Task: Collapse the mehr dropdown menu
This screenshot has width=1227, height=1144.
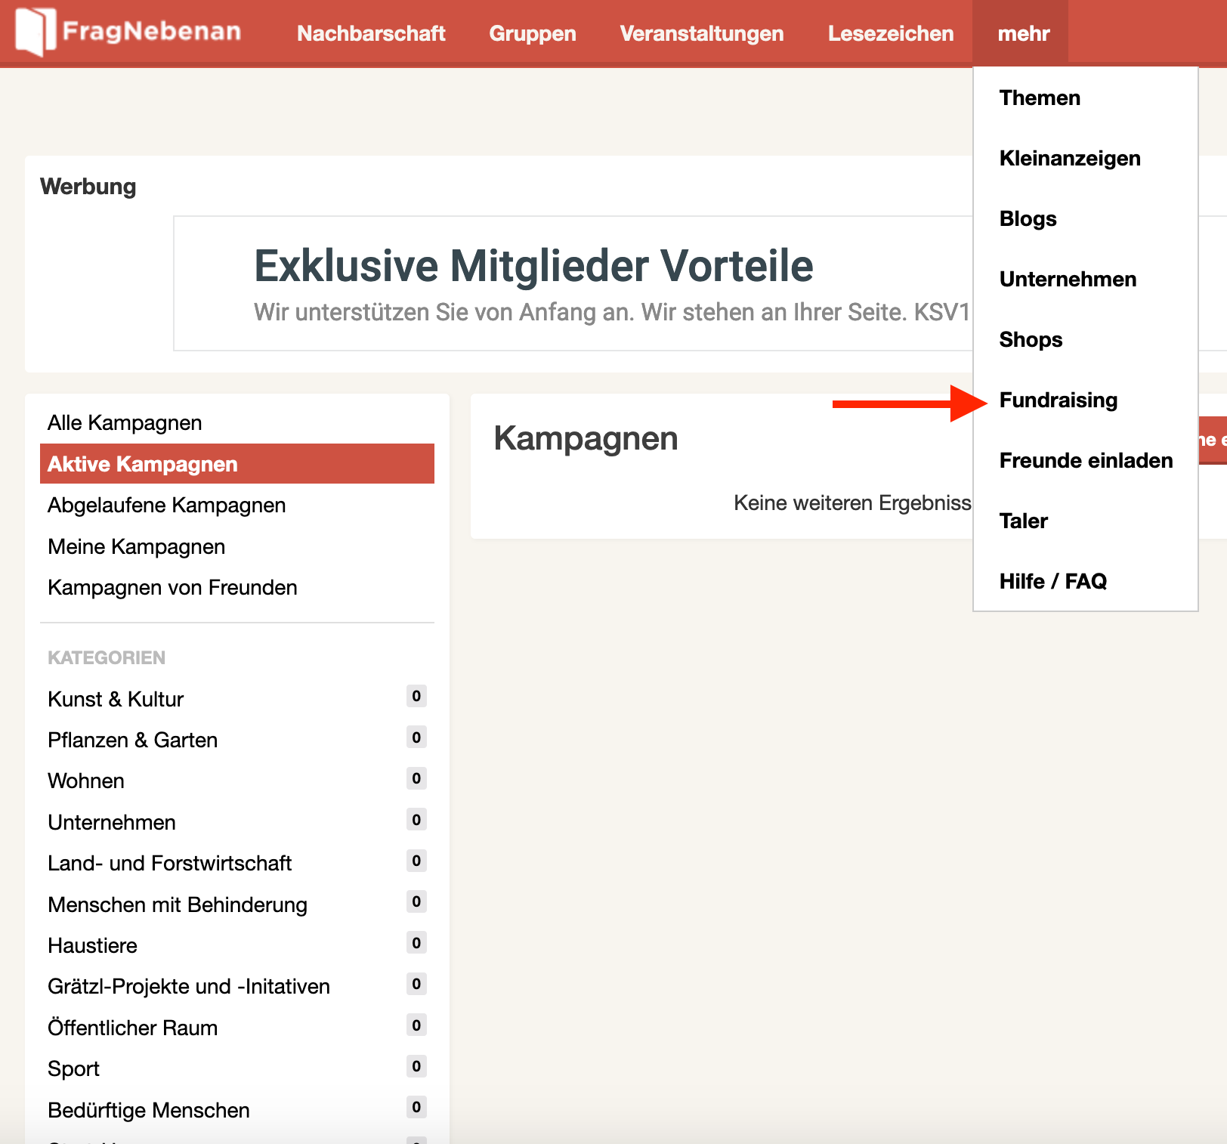Action: click(1022, 33)
